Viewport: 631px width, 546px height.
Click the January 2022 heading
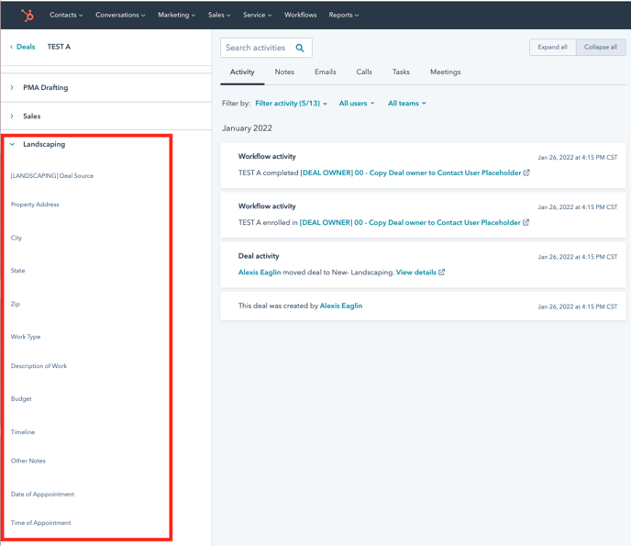(x=247, y=128)
